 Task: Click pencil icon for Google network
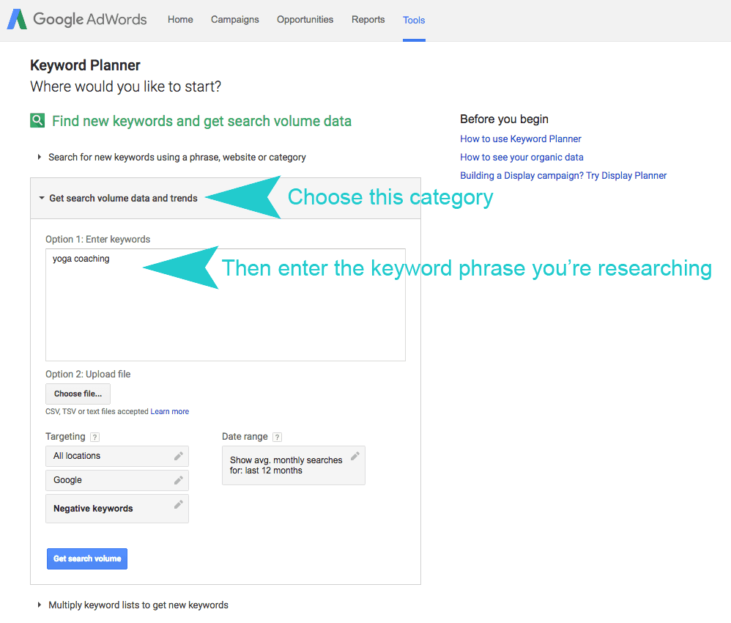(179, 480)
